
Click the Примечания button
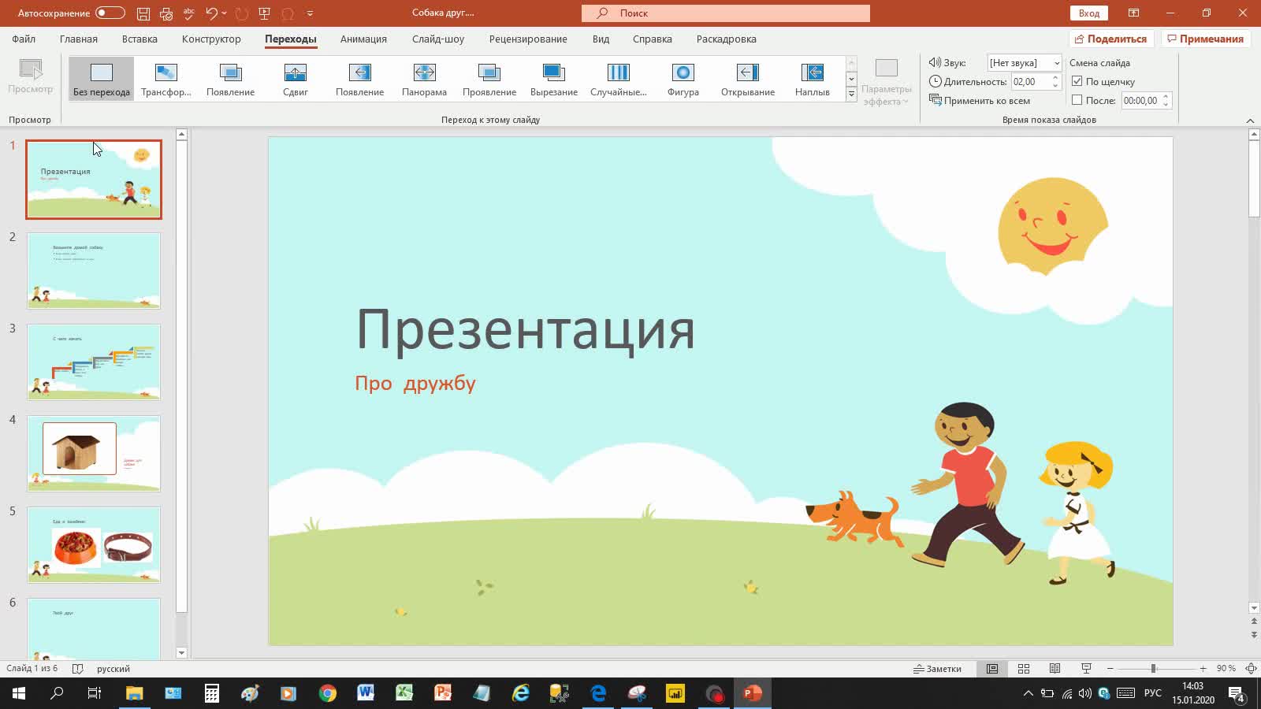tap(1205, 39)
